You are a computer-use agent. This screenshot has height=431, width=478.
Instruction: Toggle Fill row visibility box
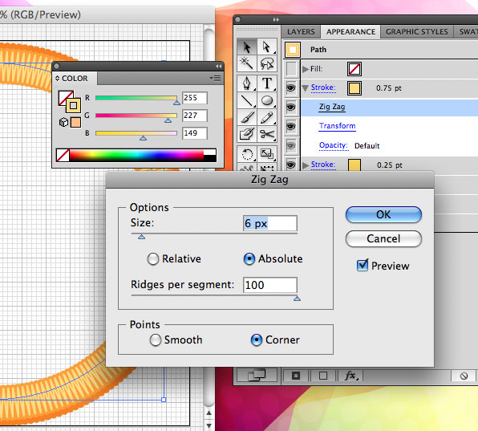coord(291,69)
